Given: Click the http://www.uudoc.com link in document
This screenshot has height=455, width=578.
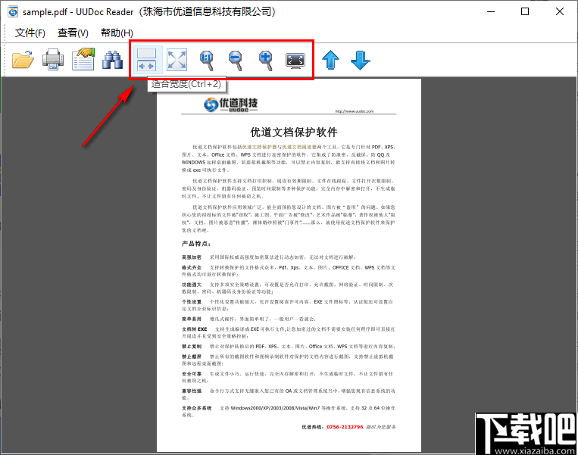Looking at the screenshot, I should [x=355, y=111].
